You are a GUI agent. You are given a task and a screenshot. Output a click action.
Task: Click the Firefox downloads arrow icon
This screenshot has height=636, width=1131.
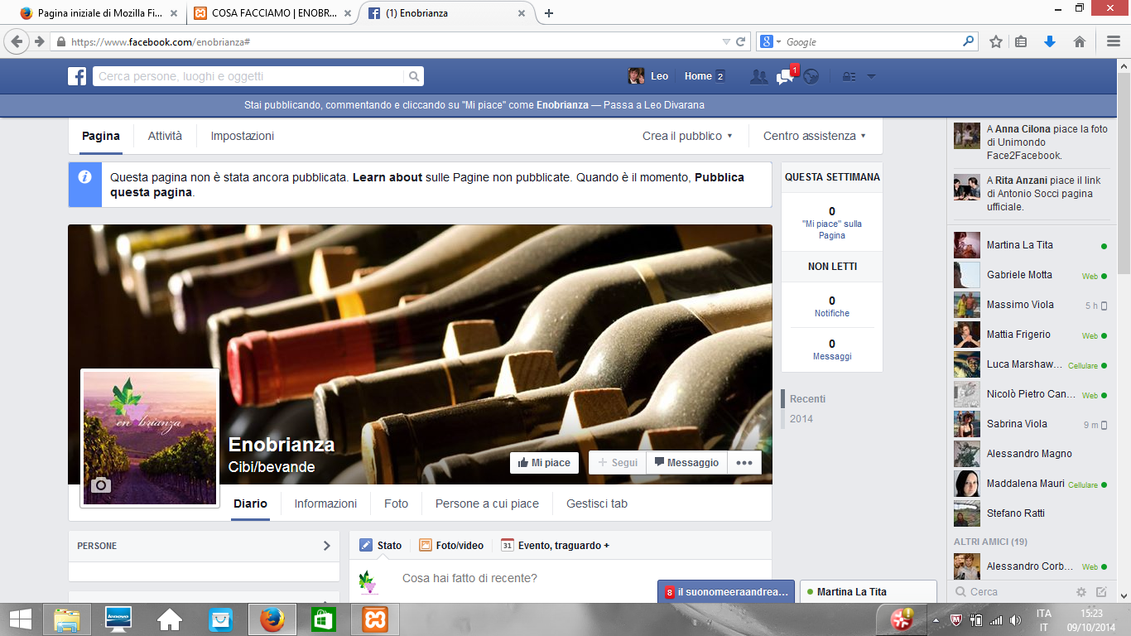tap(1050, 41)
